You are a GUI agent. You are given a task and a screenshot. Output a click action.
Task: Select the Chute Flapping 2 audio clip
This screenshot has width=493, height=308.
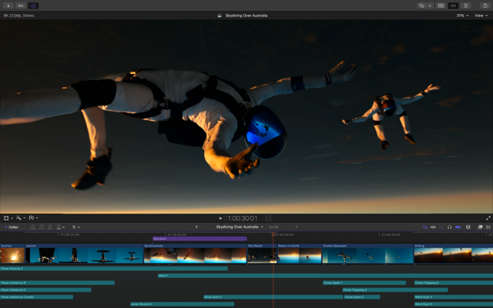395,290
